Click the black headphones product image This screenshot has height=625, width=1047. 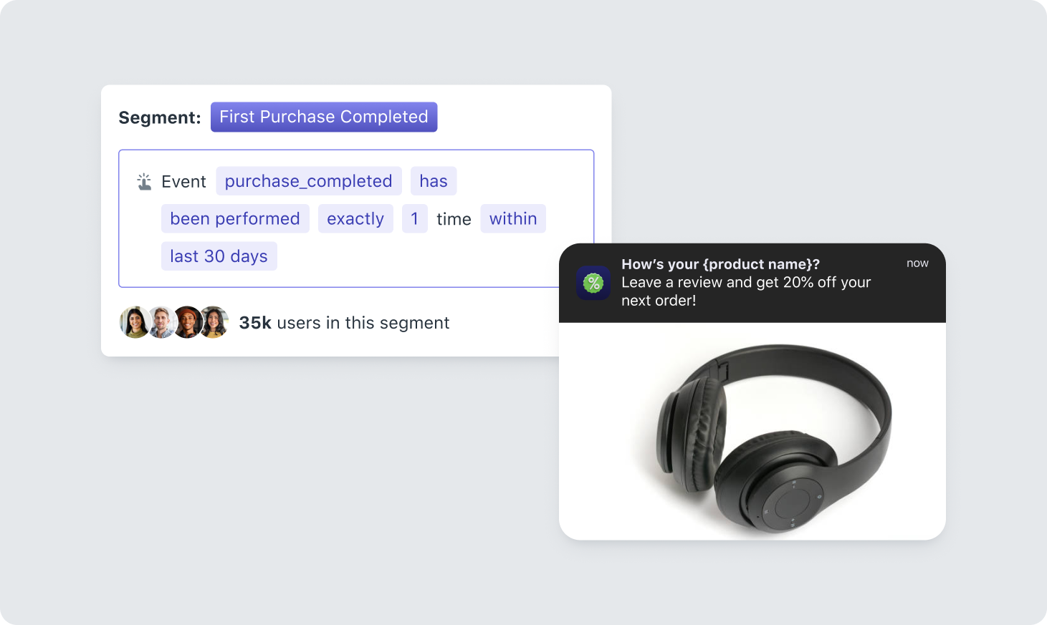click(x=774, y=437)
